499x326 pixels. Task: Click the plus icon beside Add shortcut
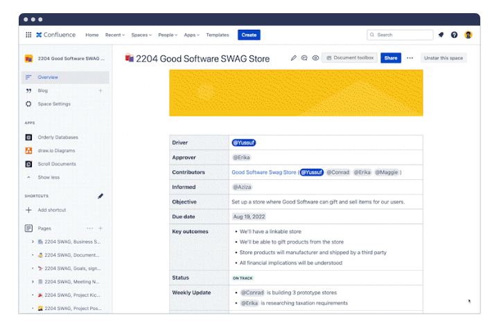tap(28, 210)
